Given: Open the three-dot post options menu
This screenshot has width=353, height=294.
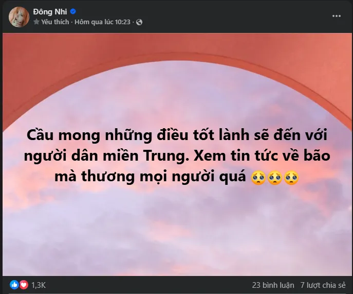Looking at the screenshot, I should pos(337,16).
